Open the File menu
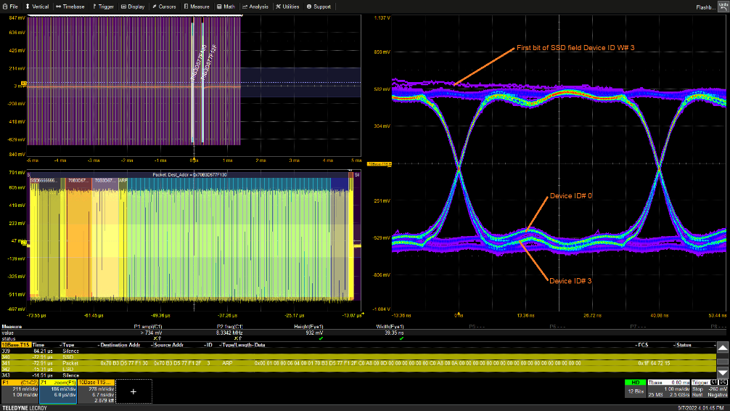This screenshot has height=411, width=730. [x=11, y=7]
